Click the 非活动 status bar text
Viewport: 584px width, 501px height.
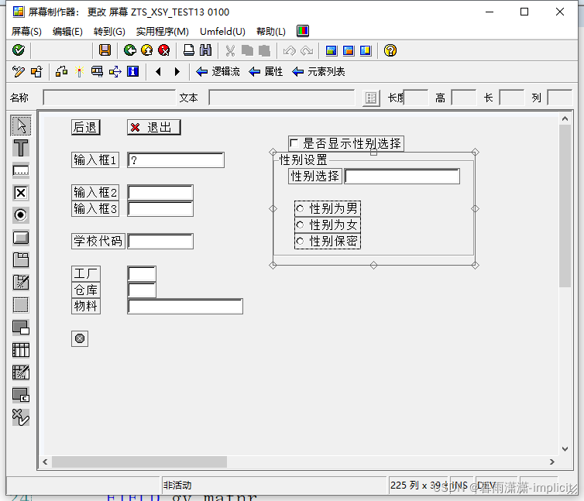point(177,485)
